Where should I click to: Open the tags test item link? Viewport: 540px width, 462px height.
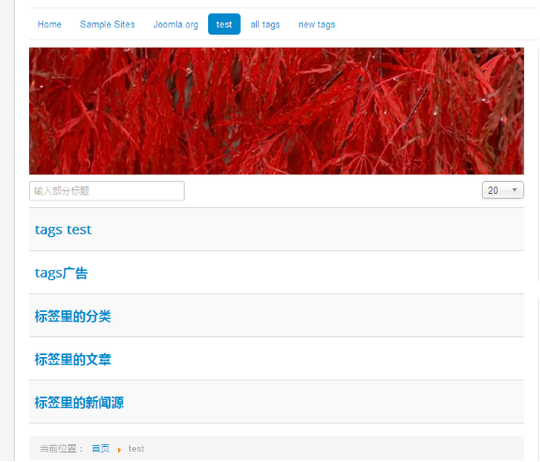tap(64, 230)
